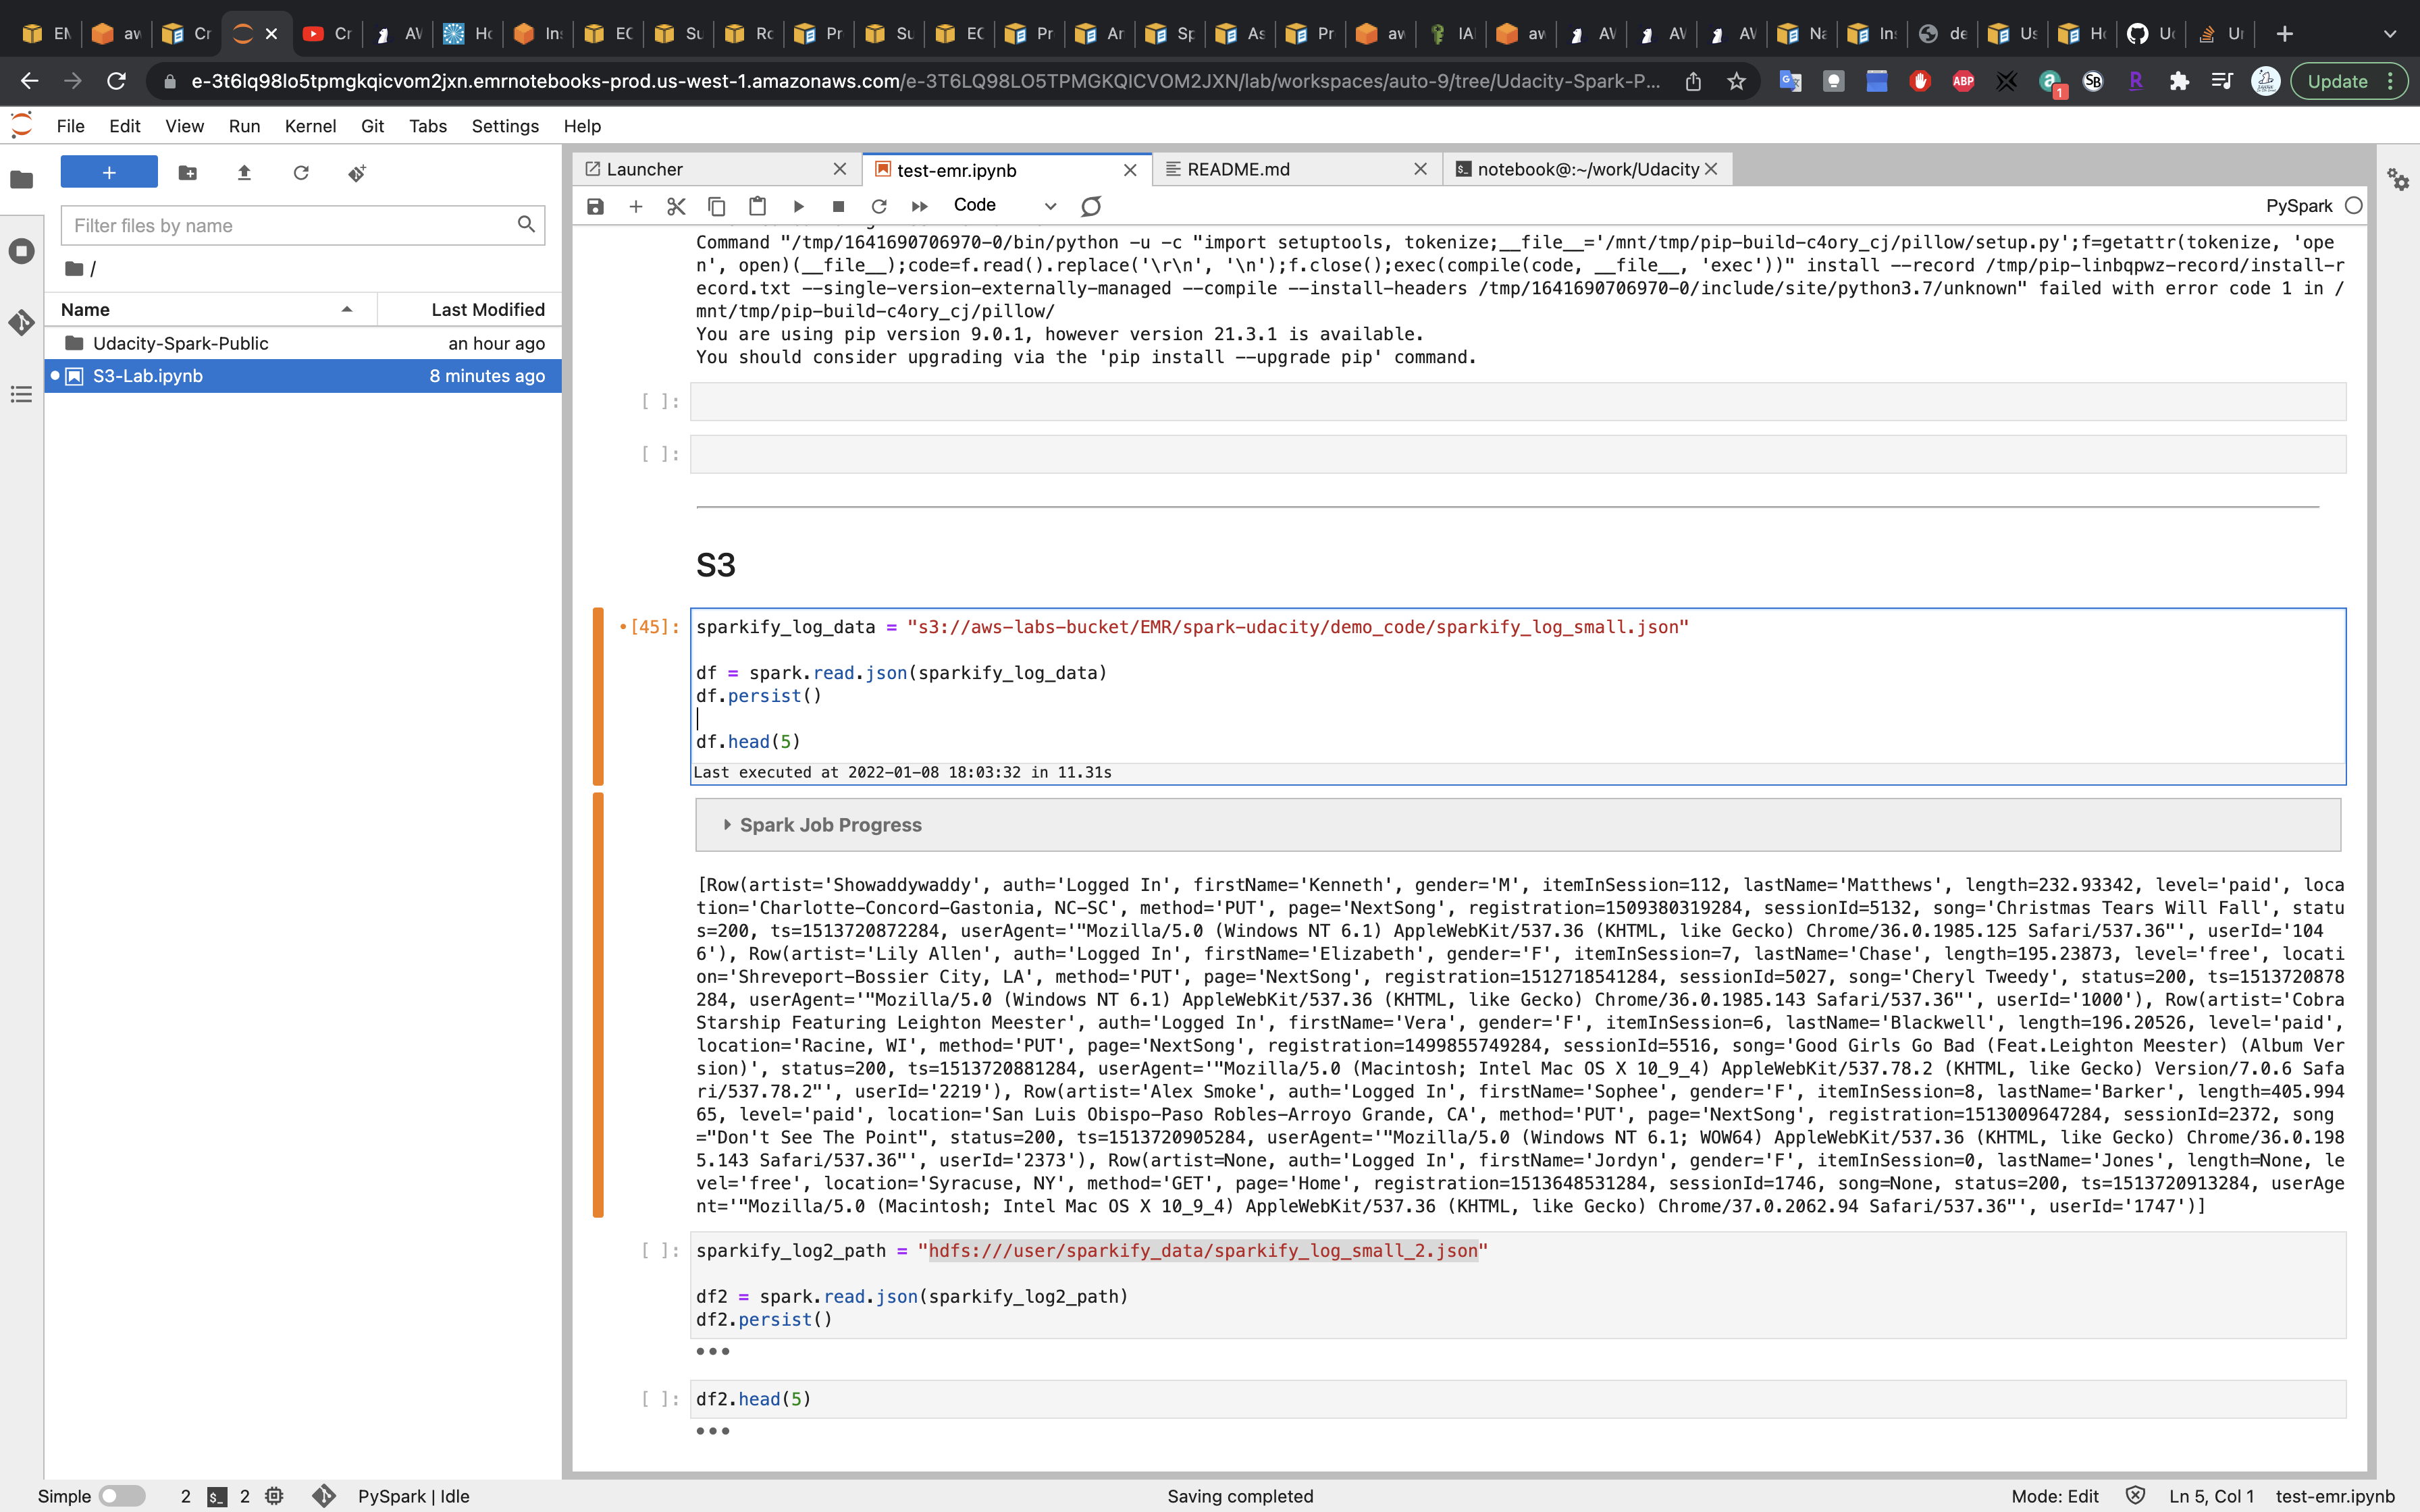Save the notebook with the disk icon
Viewport: 2420px width, 1512px height.
click(x=595, y=206)
